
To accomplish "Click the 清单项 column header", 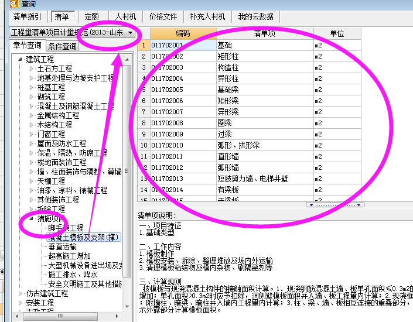I will [x=265, y=33].
